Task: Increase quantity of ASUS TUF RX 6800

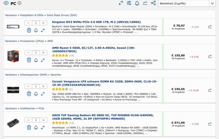Action: pos(43,120)
